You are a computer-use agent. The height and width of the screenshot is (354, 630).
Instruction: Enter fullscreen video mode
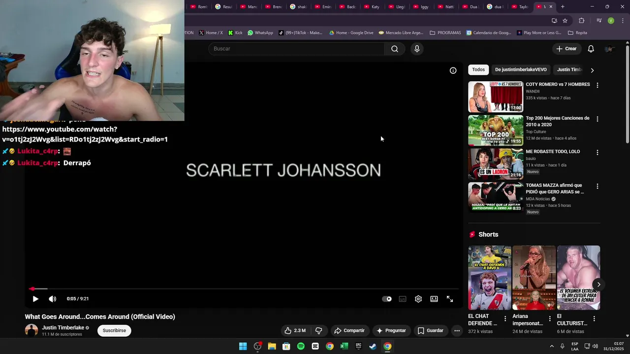[450, 299]
